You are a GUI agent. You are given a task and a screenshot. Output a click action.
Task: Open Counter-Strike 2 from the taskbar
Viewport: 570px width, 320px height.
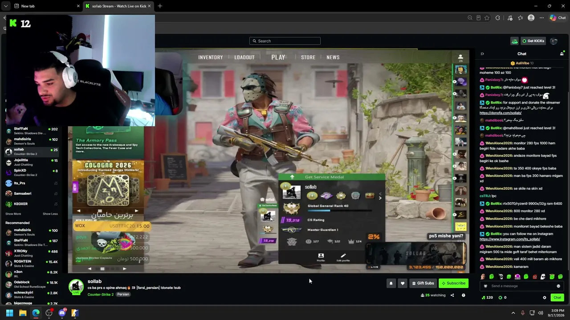(75, 313)
